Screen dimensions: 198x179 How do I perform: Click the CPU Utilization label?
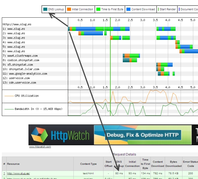point(27,96)
